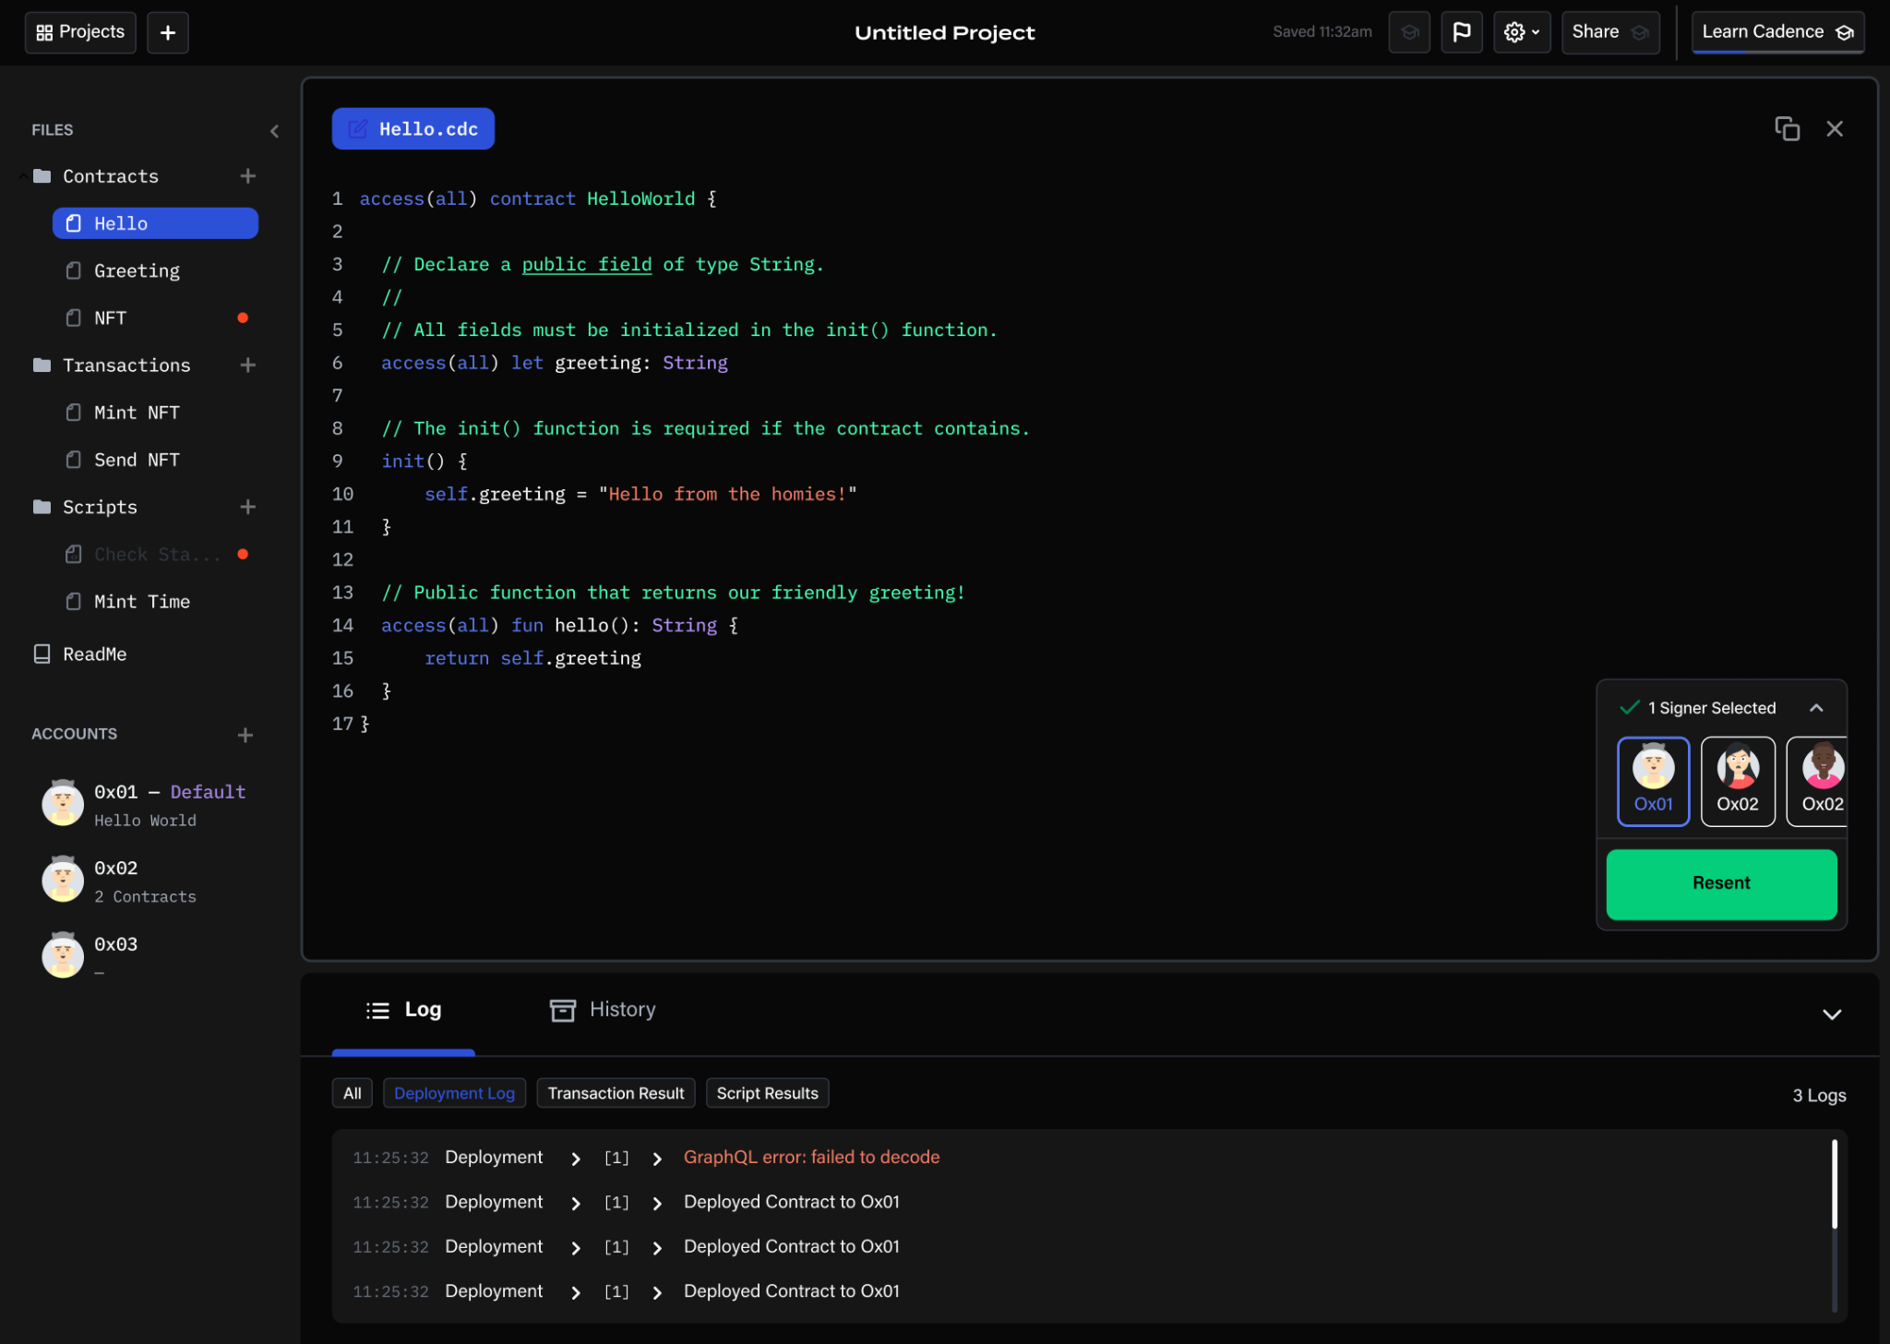
Task: Click the Untitled Project title
Action: click(944, 32)
